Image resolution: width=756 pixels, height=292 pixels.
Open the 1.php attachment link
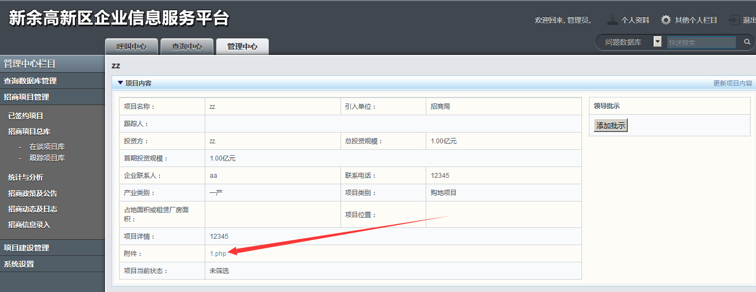coord(218,254)
